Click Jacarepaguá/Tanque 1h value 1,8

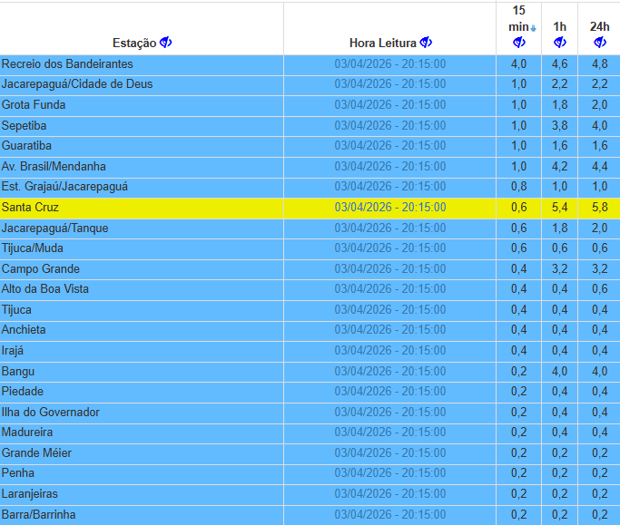tap(559, 228)
